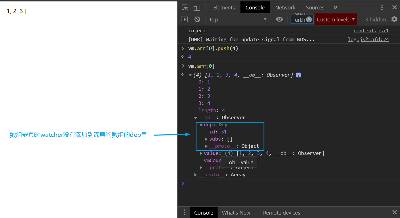400x218 pixels.
Task: Select the Console tab in the top panel bar
Action: (x=255, y=7)
